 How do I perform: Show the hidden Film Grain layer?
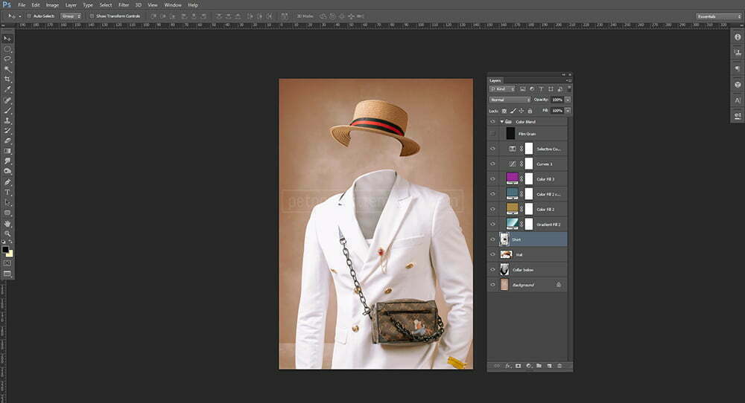492,134
